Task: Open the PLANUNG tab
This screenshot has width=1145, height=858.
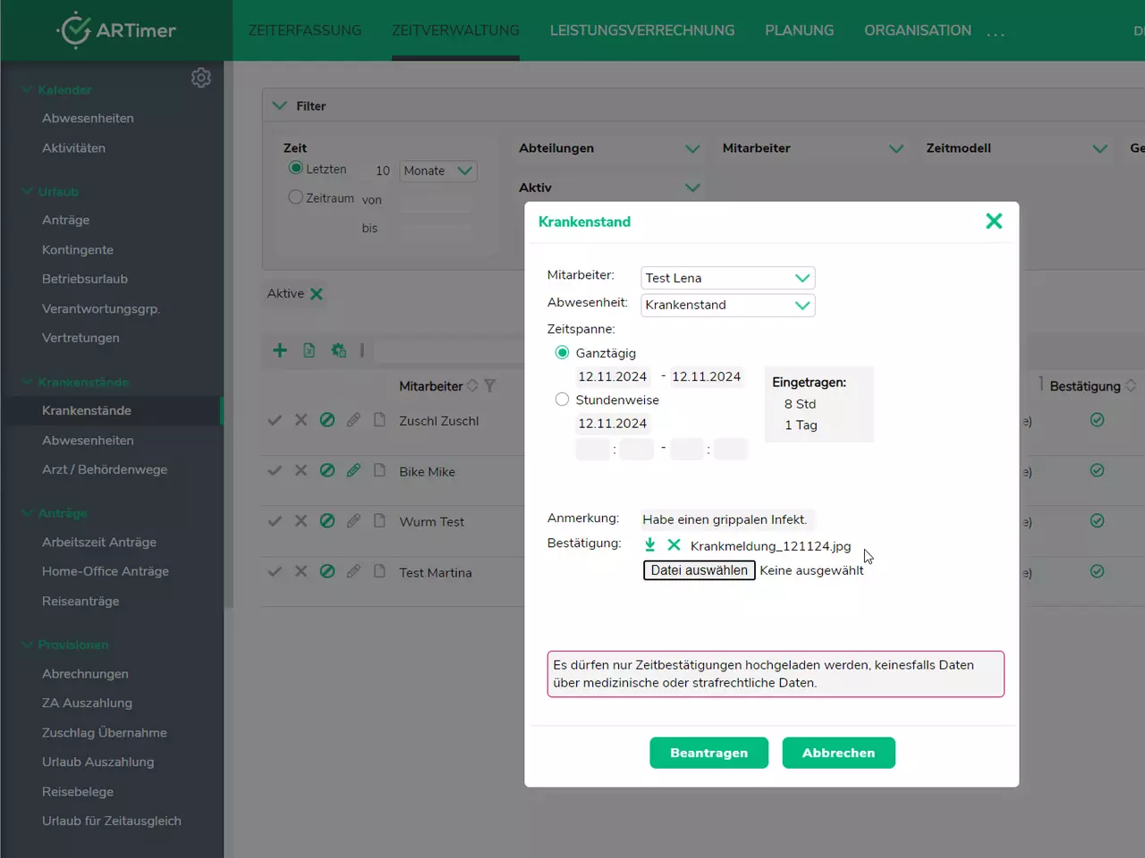Action: (800, 30)
